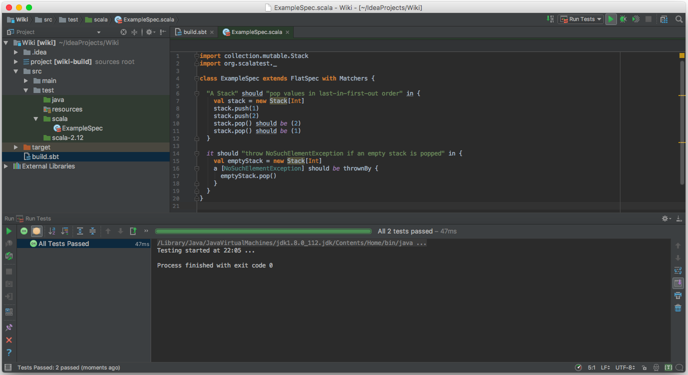
Task: Rerun tests from the Run panel
Action: (x=9, y=231)
